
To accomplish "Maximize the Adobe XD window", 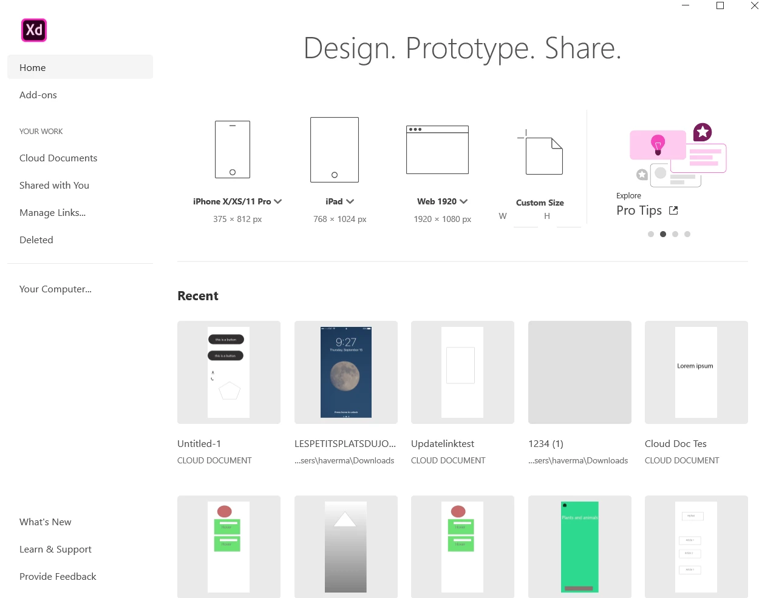I will click(x=720, y=5).
